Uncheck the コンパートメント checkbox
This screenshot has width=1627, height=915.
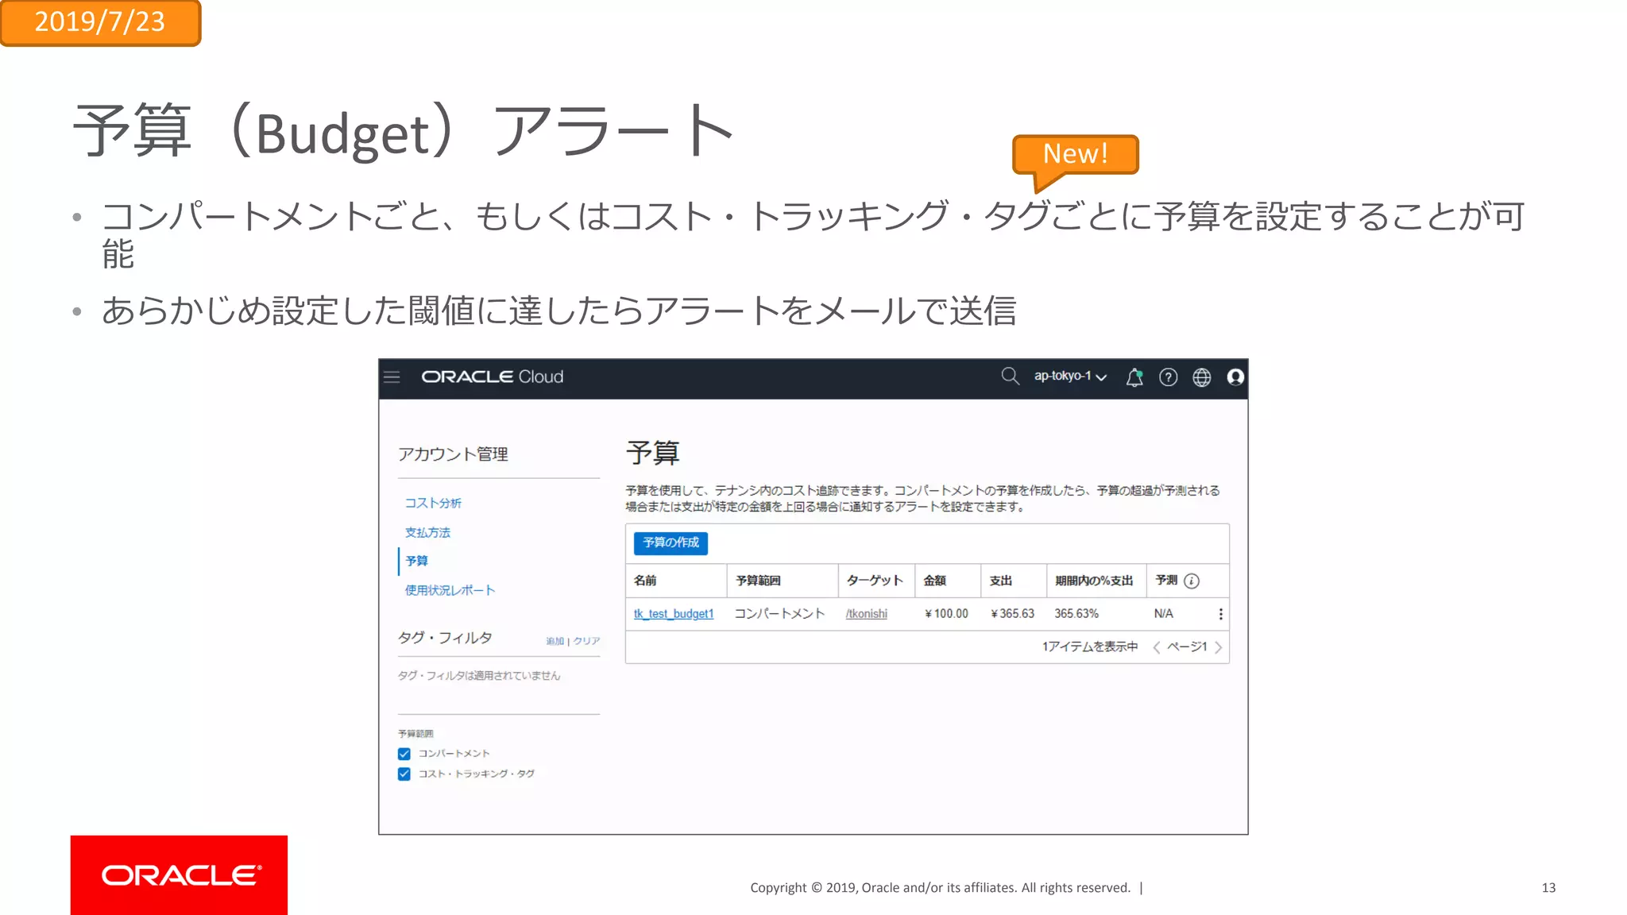404,754
